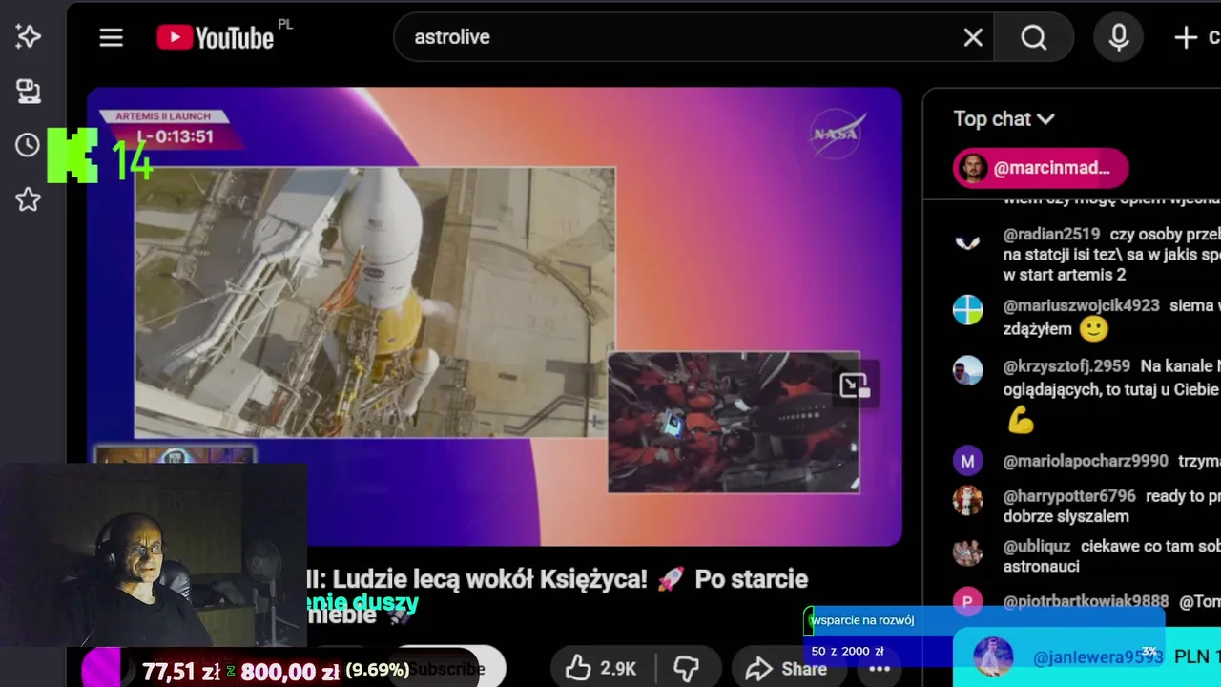1221x687 pixels.
Task: Click the search magnifier button
Action: click(1034, 37)
